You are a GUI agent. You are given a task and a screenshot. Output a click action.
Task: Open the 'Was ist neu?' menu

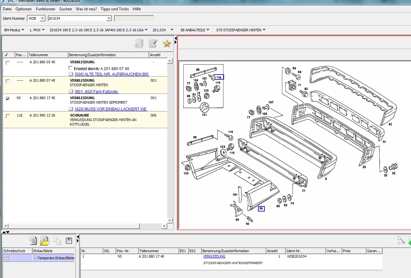86,9
